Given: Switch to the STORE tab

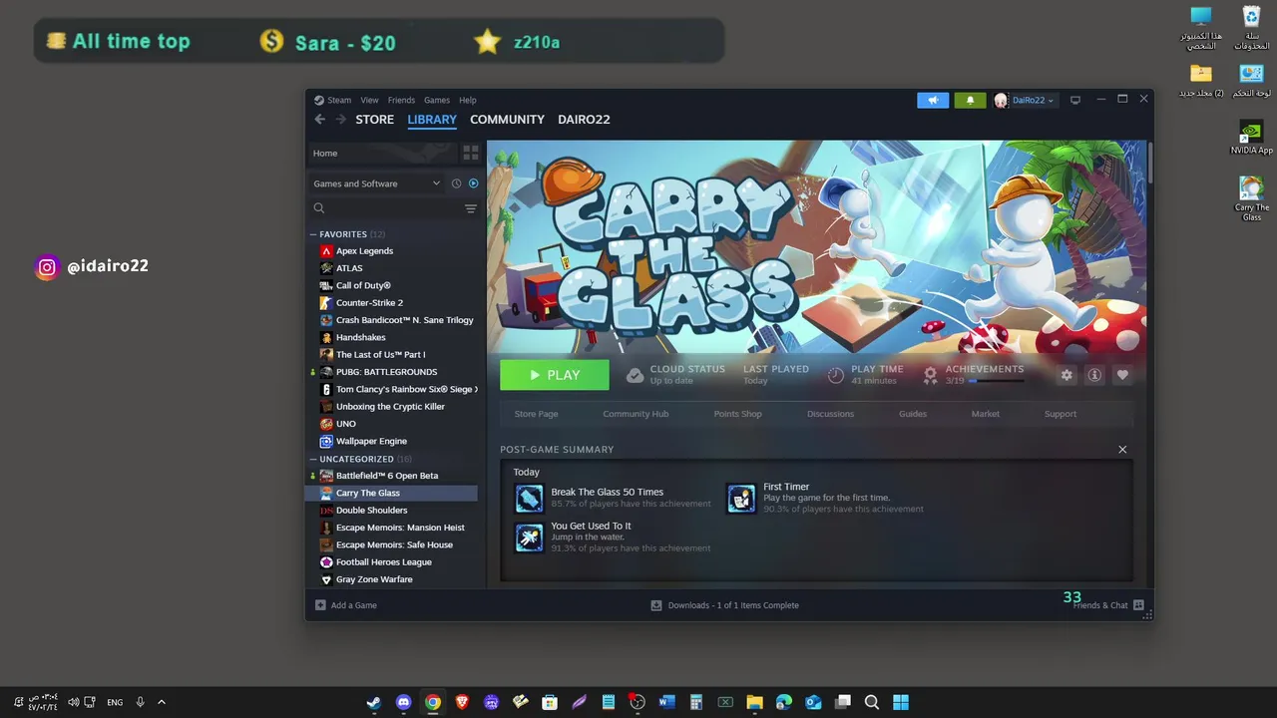Looking at the screenshot, I should click(x=374, y=120).
